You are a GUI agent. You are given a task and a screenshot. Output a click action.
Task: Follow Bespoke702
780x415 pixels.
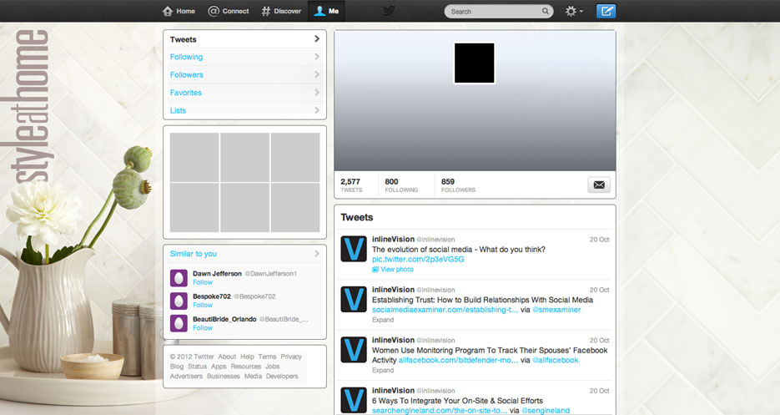click(x=203, y=306)
